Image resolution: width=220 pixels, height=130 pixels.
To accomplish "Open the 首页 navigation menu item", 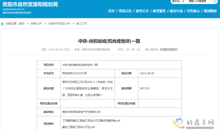I will point(111,11).
